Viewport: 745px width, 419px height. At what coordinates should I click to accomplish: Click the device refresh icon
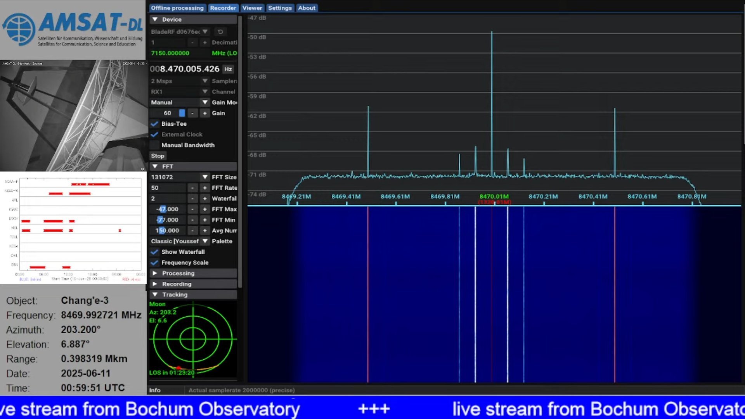pos(220,31)
